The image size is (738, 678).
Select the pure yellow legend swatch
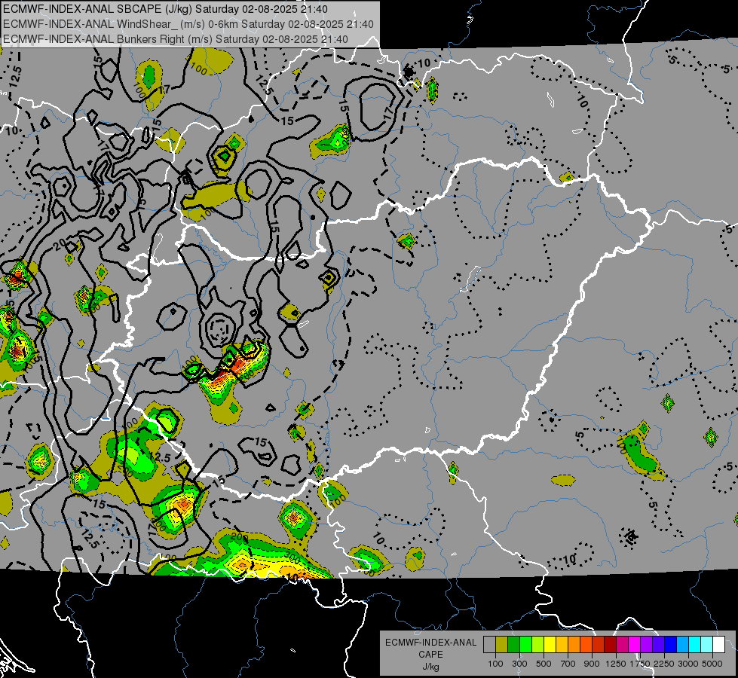(x=550, y=645)
